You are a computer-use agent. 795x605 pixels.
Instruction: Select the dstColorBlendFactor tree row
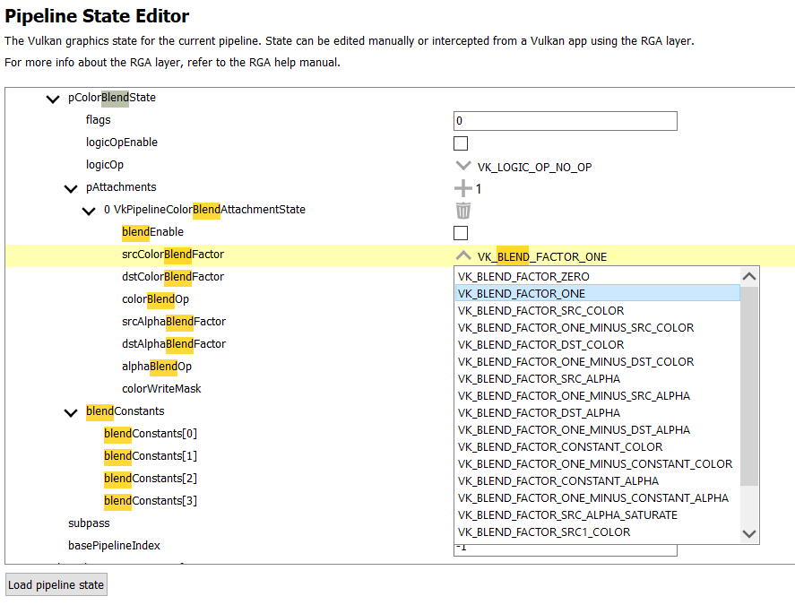click(173, 277)
